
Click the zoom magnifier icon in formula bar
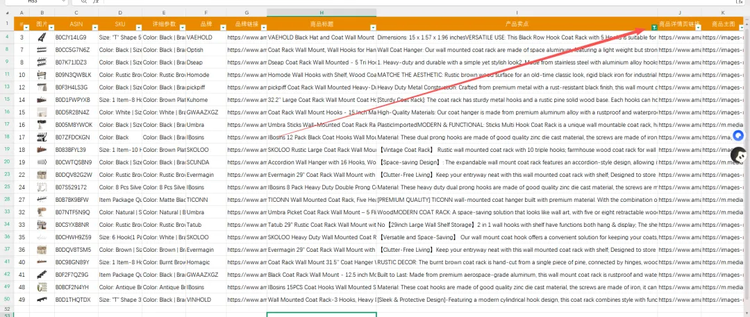pos(84,1)
